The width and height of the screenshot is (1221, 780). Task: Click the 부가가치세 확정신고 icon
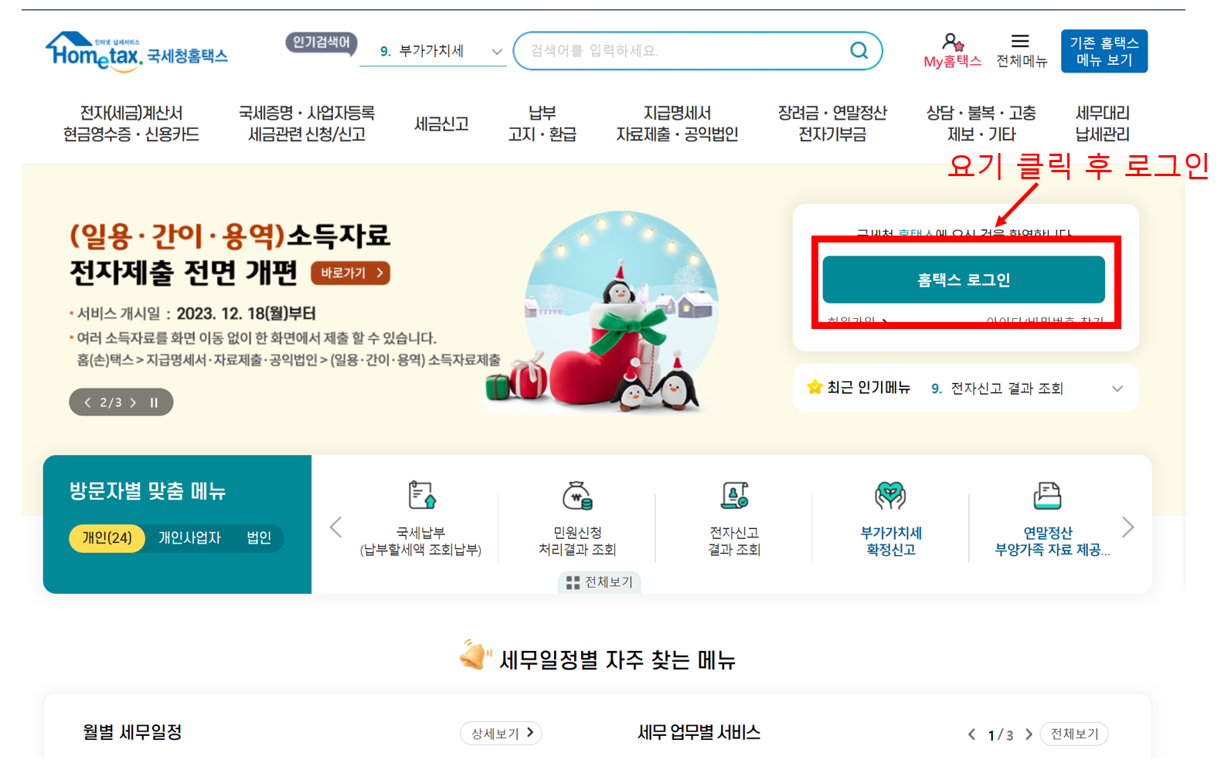(890, 495)
